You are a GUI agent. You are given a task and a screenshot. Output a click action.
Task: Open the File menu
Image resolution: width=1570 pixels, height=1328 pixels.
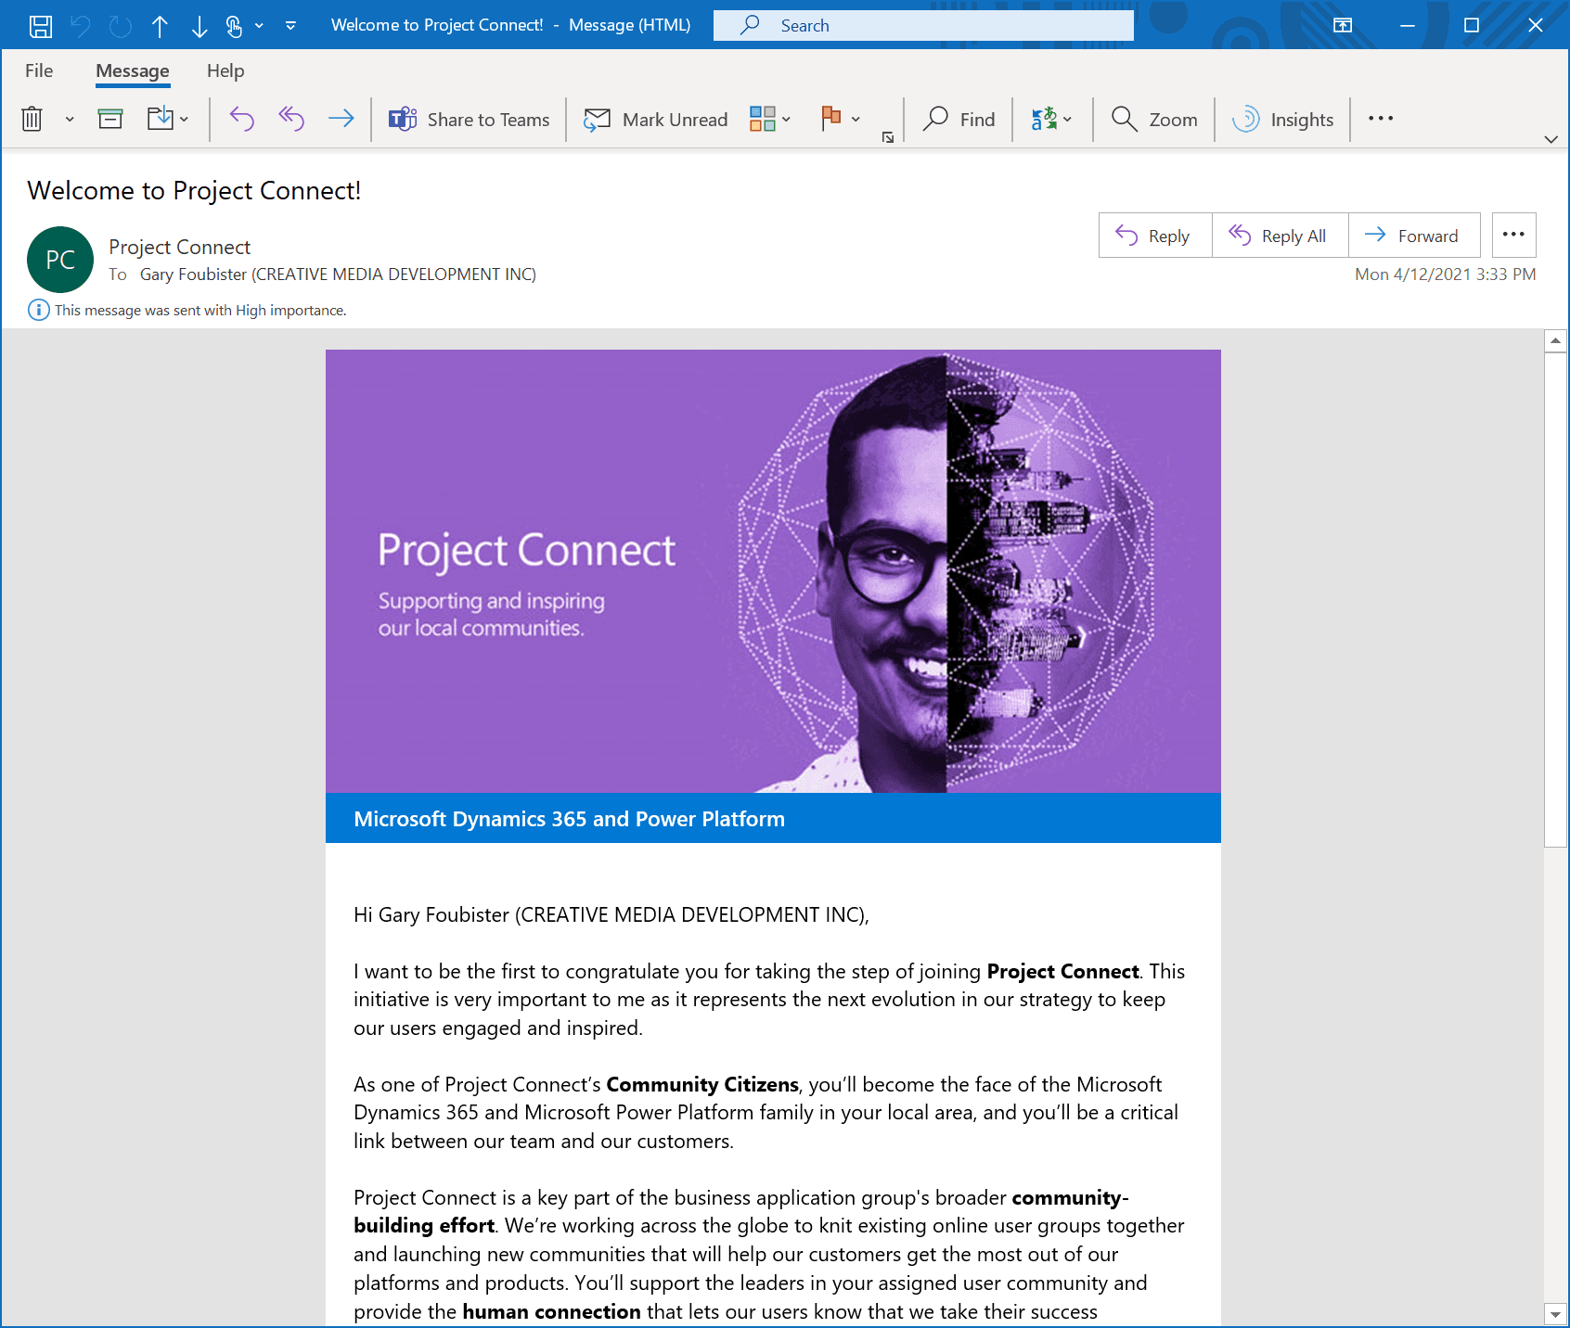[x=39, y=70]
